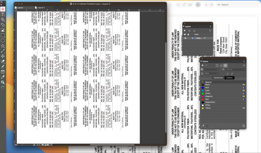Collapse the Colors panel triangle
Image resolution: width=261 pixels, height=153 pixels.
[x=201, y=61]
